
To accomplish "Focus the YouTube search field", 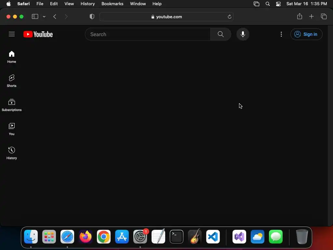I will pos(148,34).
